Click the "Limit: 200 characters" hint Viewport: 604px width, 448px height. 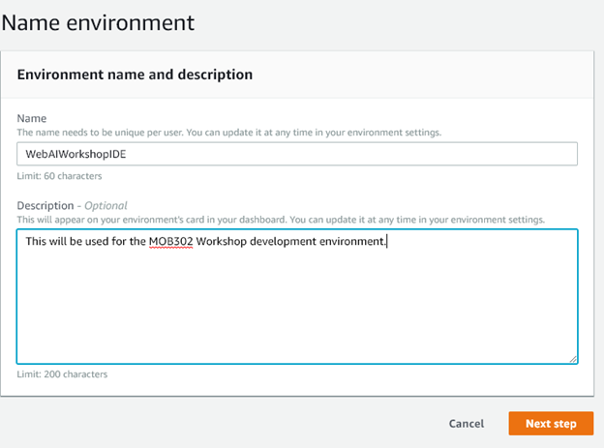coord(62,373)
